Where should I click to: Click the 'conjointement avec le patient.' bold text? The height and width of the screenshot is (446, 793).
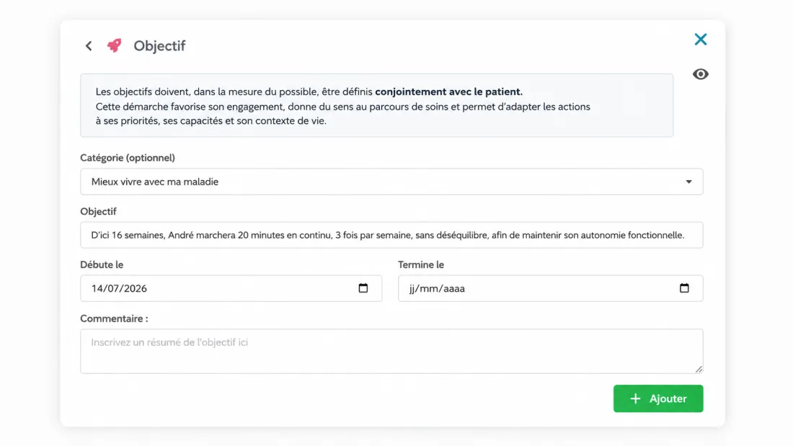click(448, 92)
